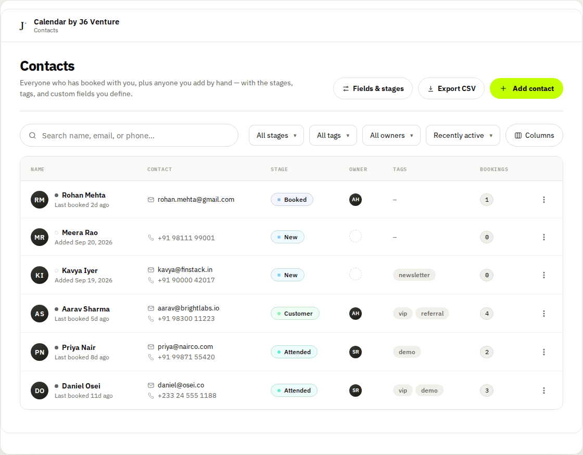
Task: Open more options for Meera Rao
Action: 543,237
